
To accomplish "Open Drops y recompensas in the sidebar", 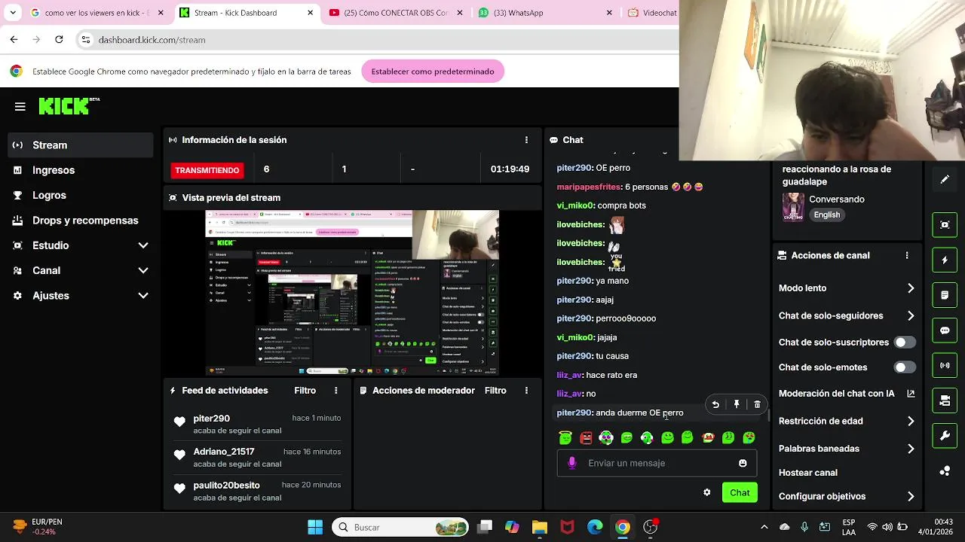I will pos(81,221).
